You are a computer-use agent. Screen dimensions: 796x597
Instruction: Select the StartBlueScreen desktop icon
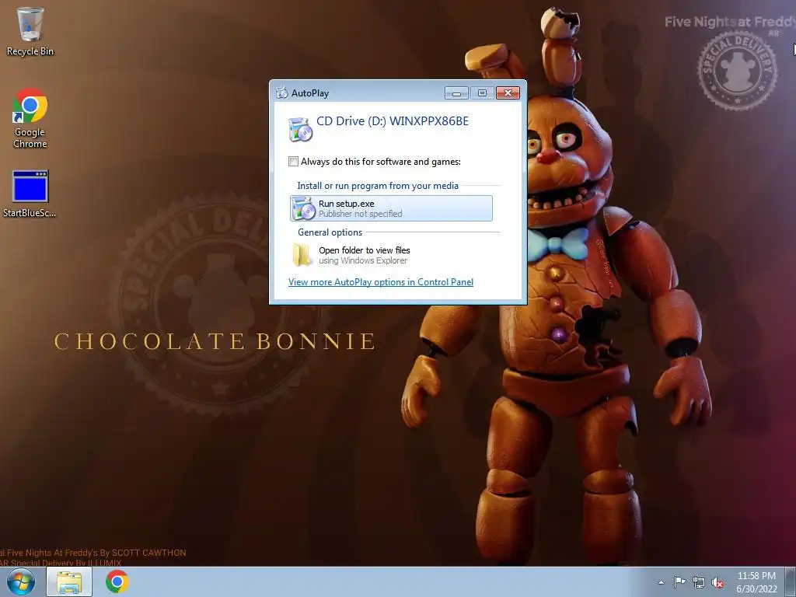(x=30, y=194)
